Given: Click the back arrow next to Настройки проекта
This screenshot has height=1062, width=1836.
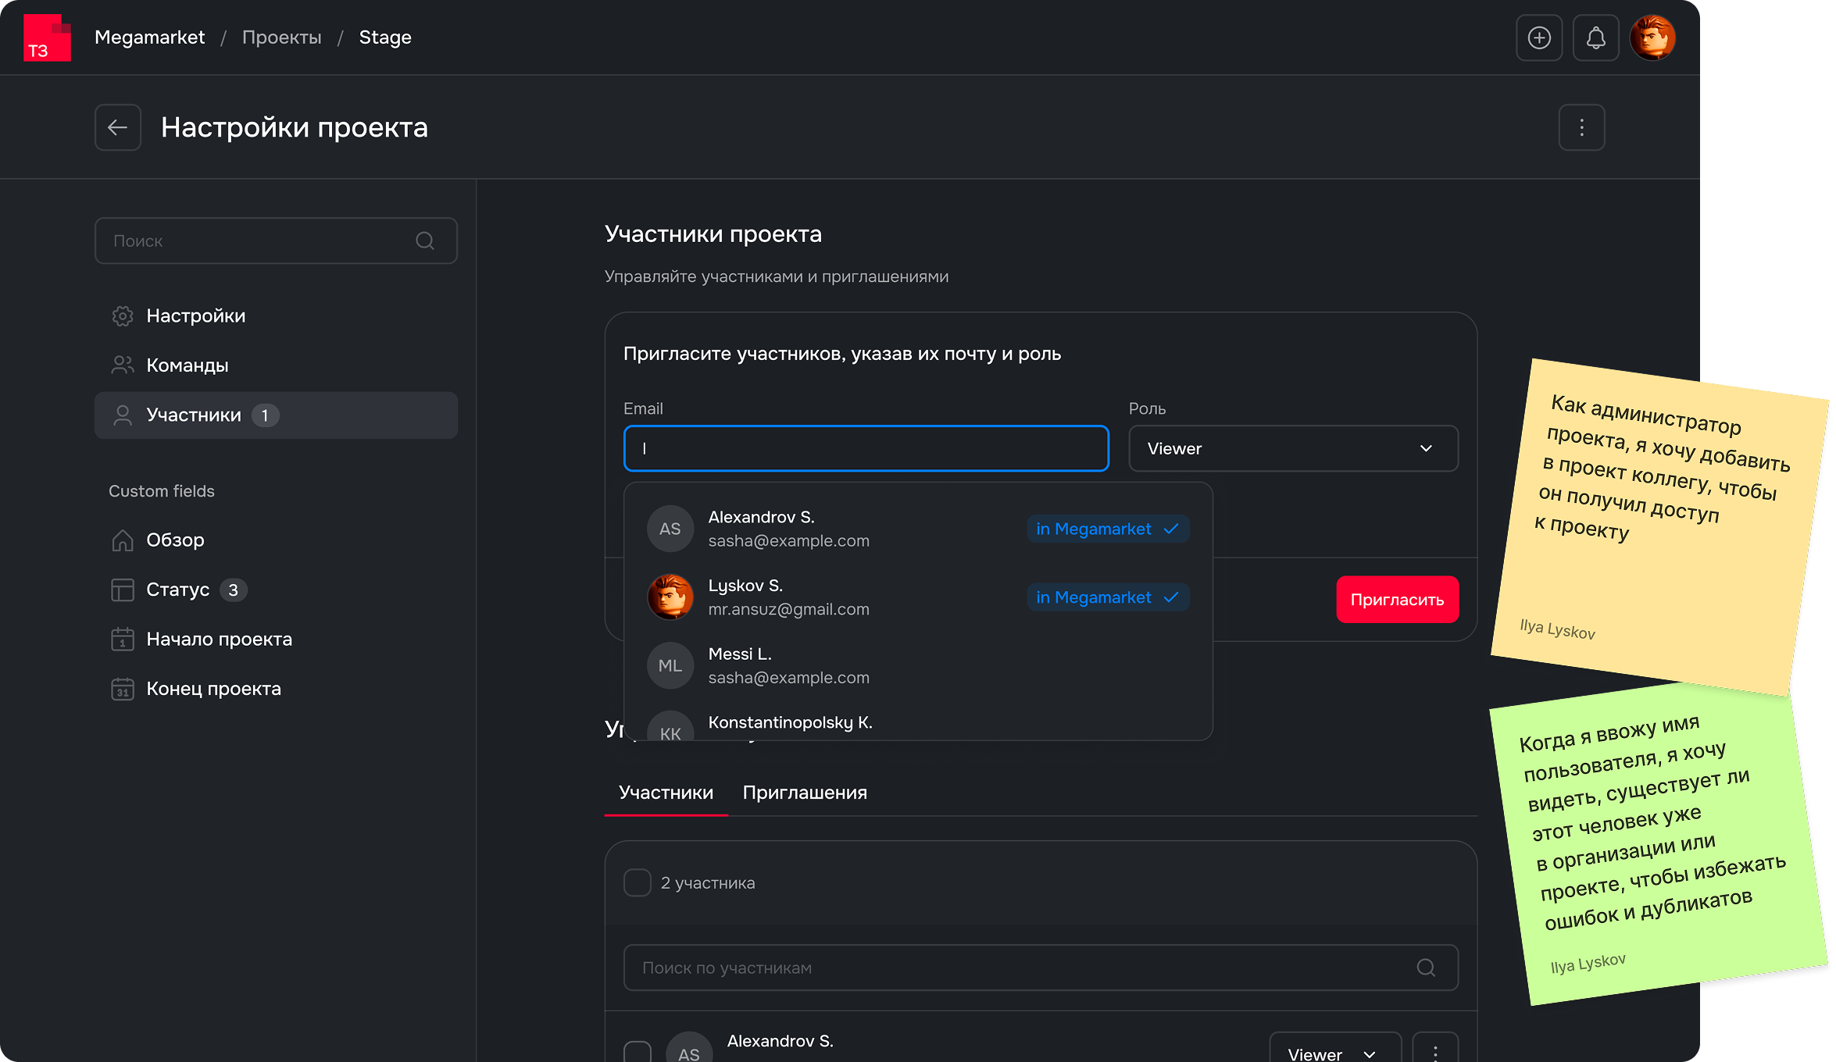Looking at the screenshot, I should (x=118, y=127).
